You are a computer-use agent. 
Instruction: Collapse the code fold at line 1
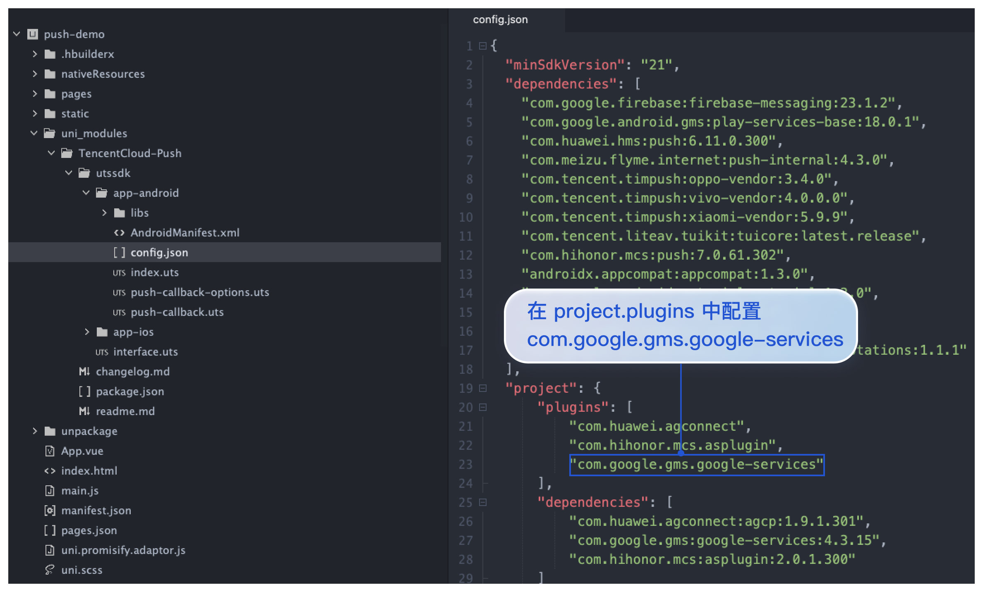click(482, 46)
